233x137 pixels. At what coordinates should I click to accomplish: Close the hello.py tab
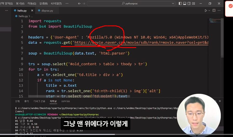[32, 11]
